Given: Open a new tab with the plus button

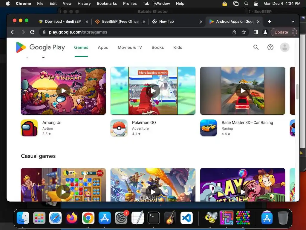Looking at the screenshot, I should point(270,22).
